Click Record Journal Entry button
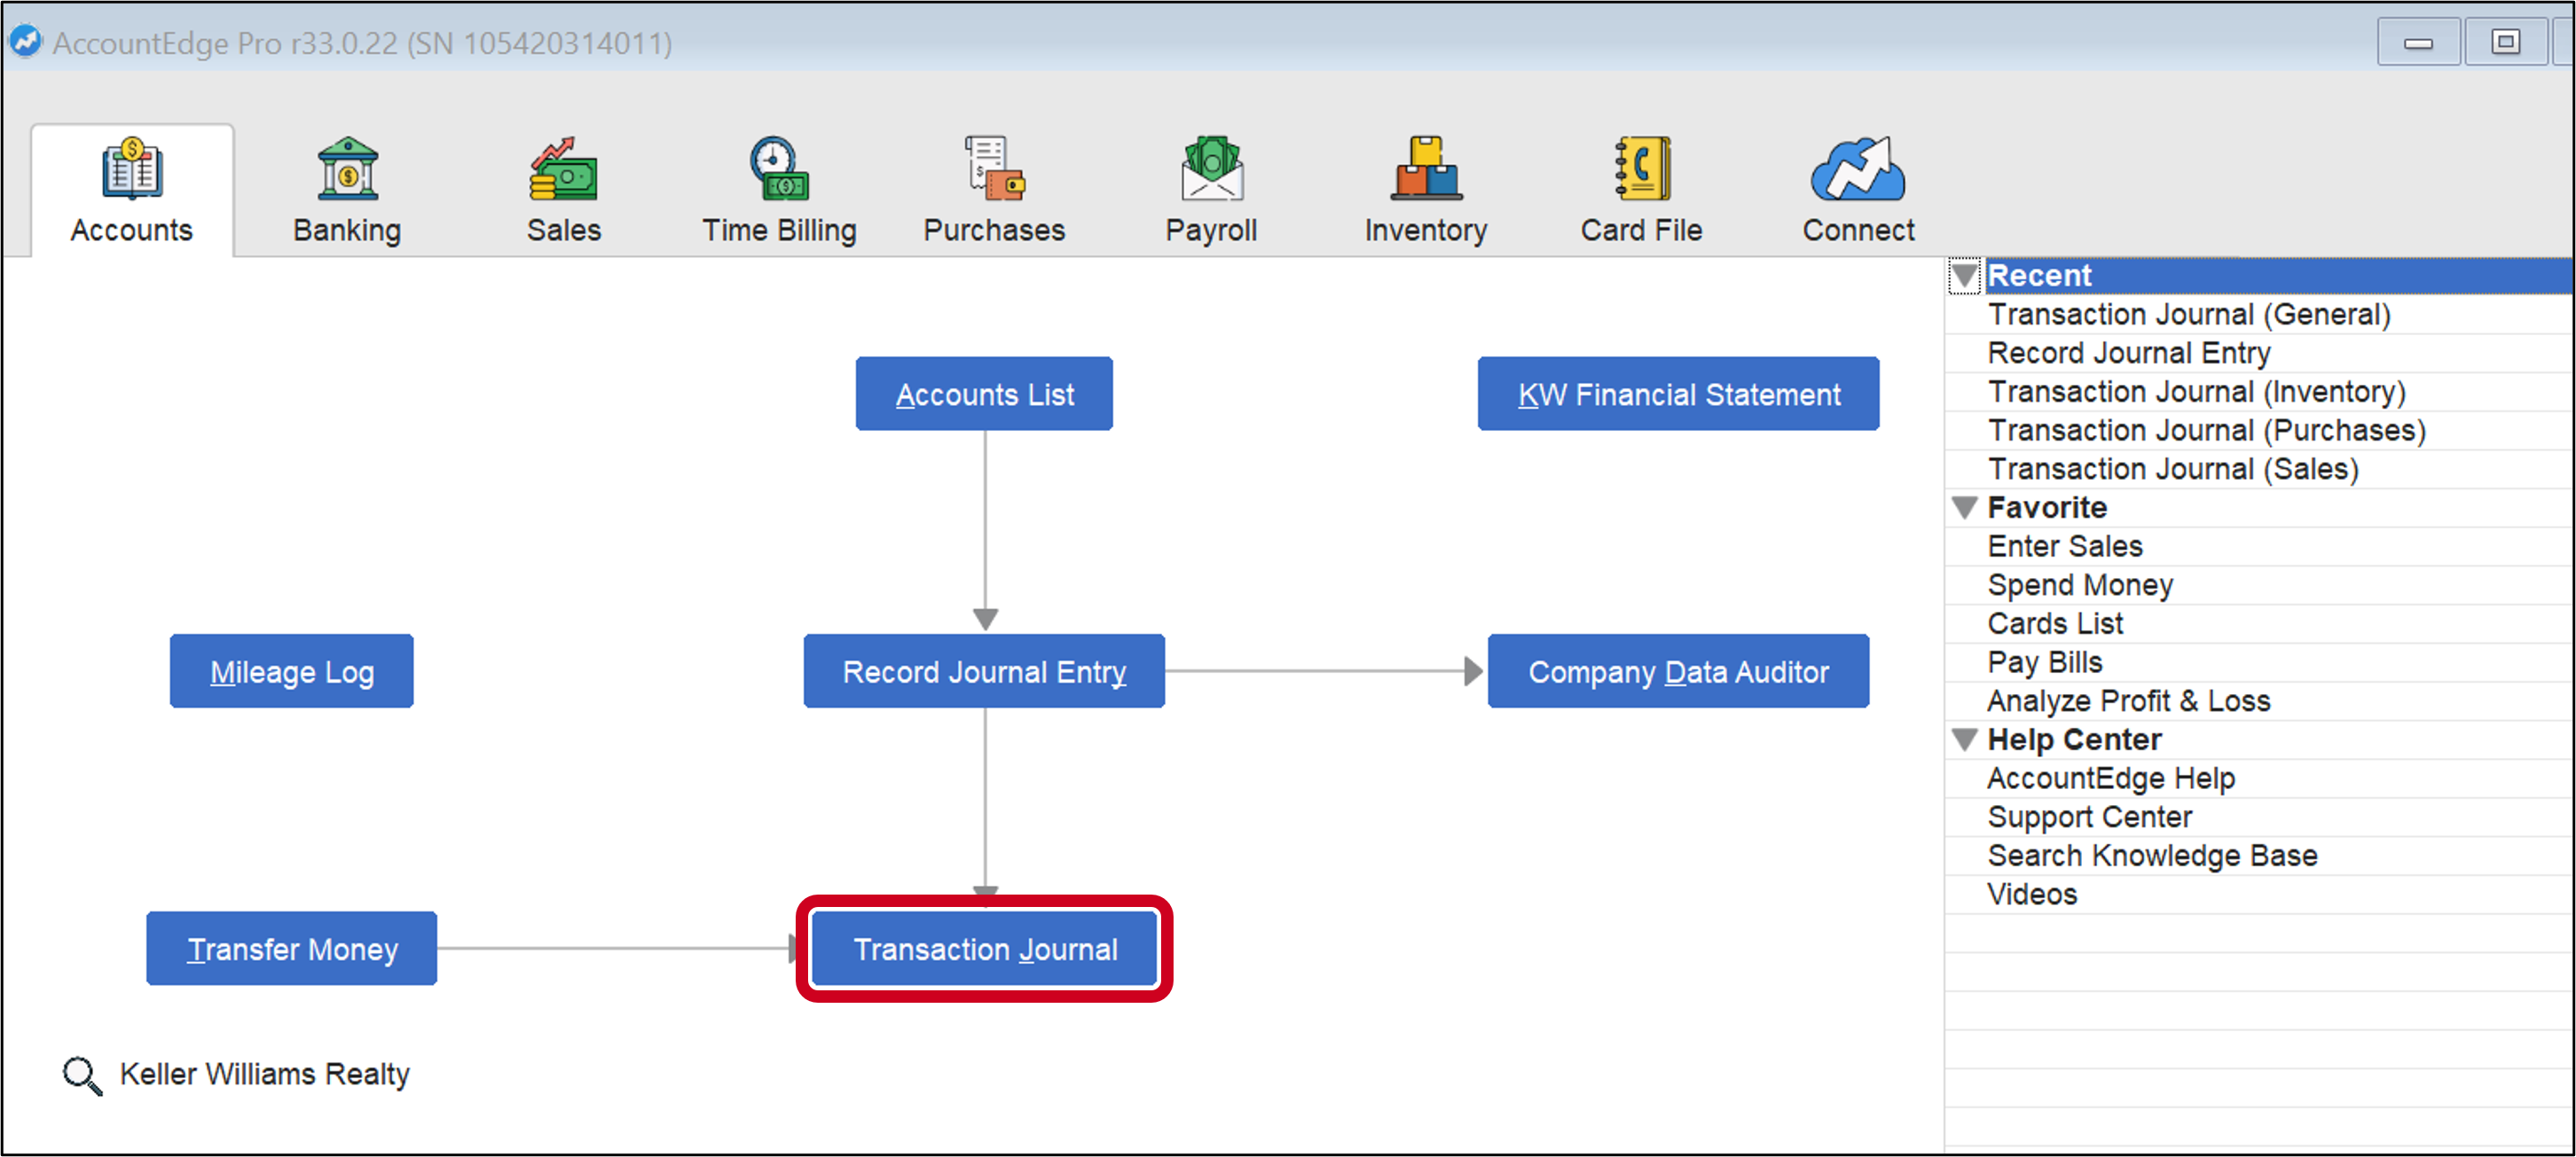The width and height of the screenshot is (2576, 1157). (984, 671)
